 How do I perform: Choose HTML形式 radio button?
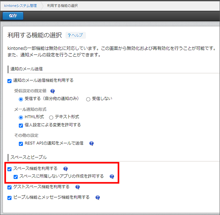(21, 117)
